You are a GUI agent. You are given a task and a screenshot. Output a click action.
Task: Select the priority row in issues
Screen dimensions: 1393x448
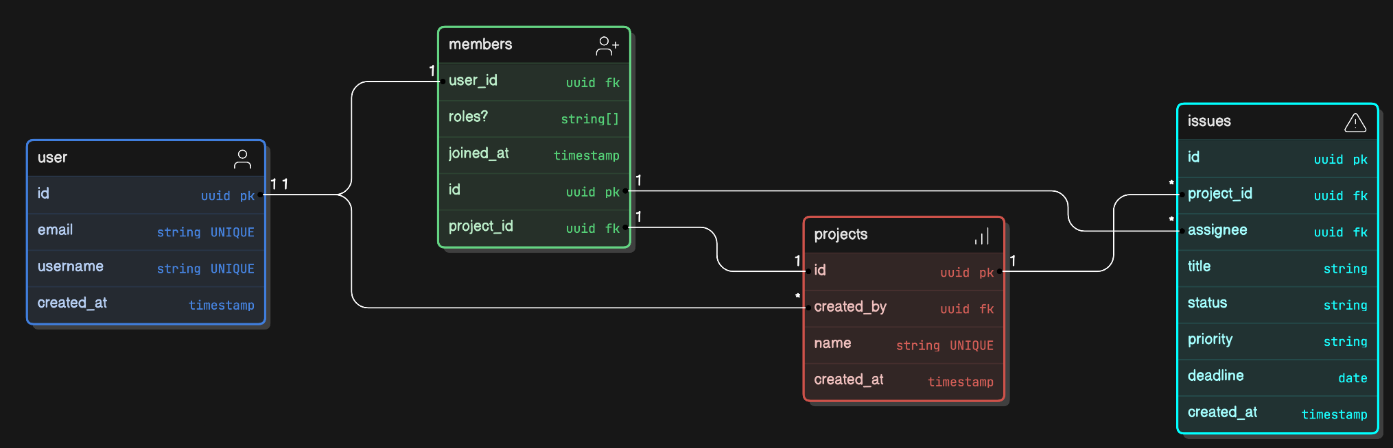pos(1277,340)
